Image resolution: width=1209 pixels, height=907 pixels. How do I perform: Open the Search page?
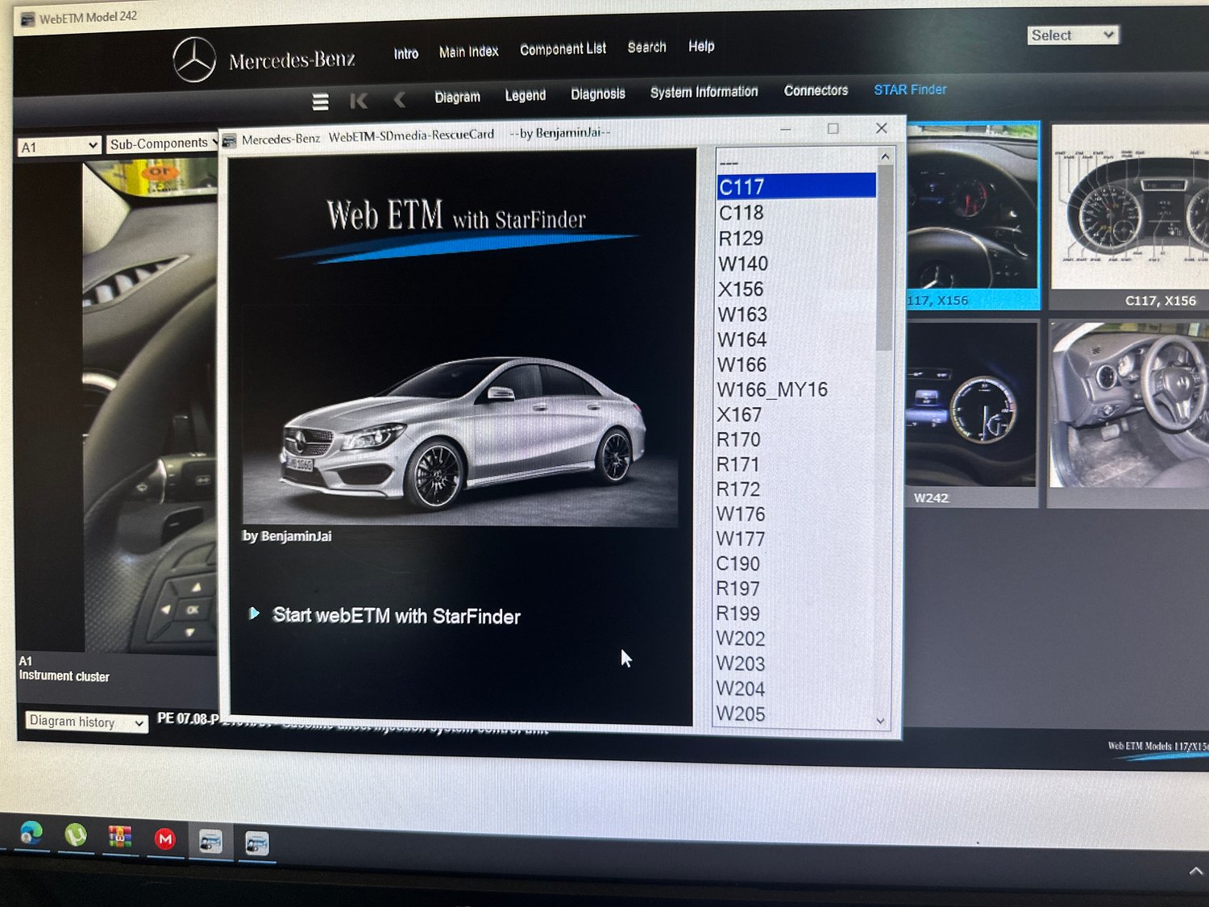click(646, 48)
